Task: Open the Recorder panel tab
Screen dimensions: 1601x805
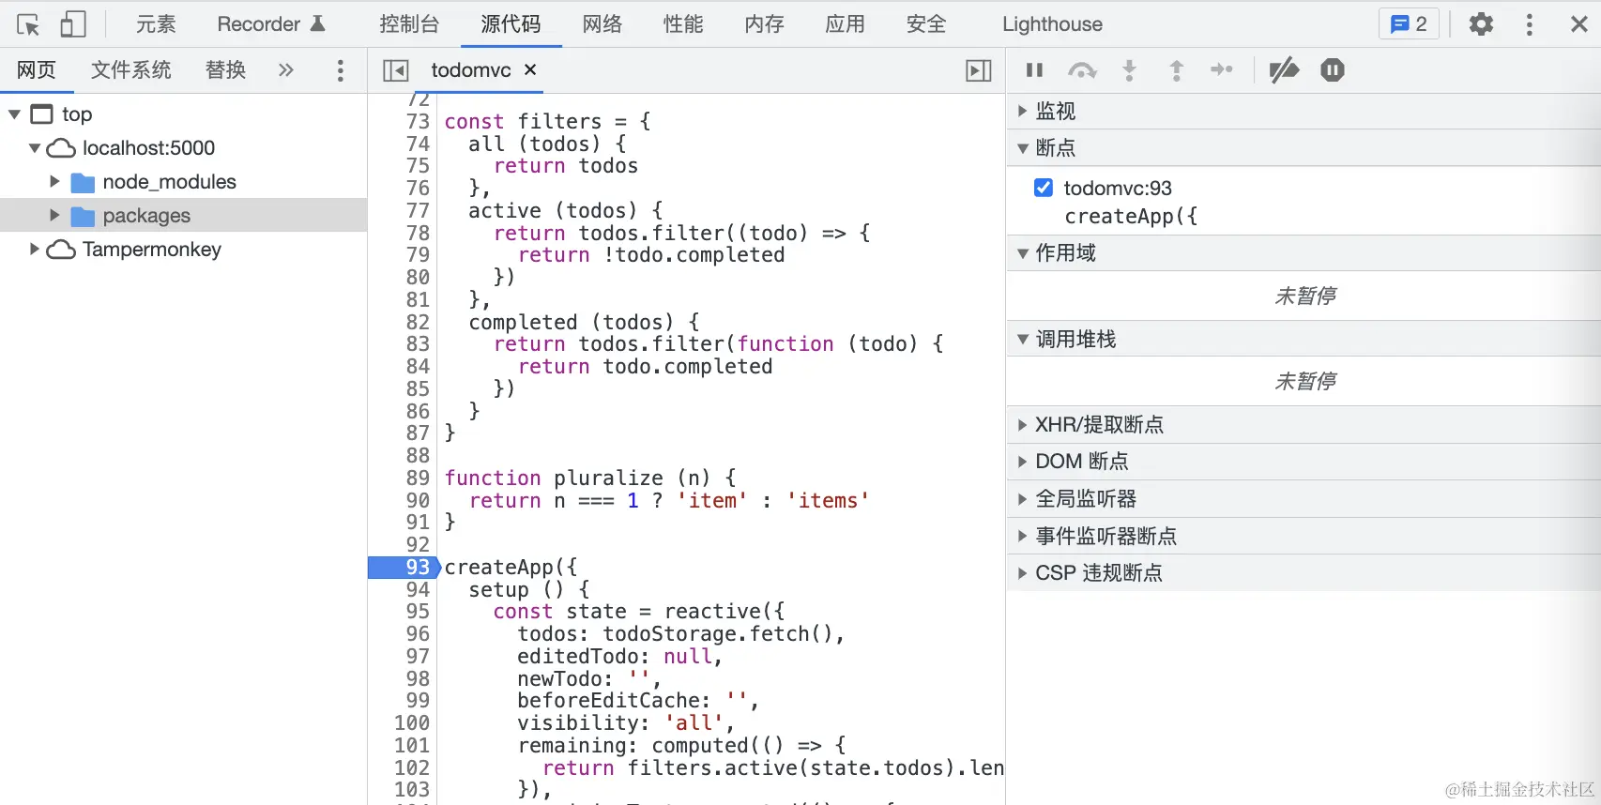Action: [271, 24]
